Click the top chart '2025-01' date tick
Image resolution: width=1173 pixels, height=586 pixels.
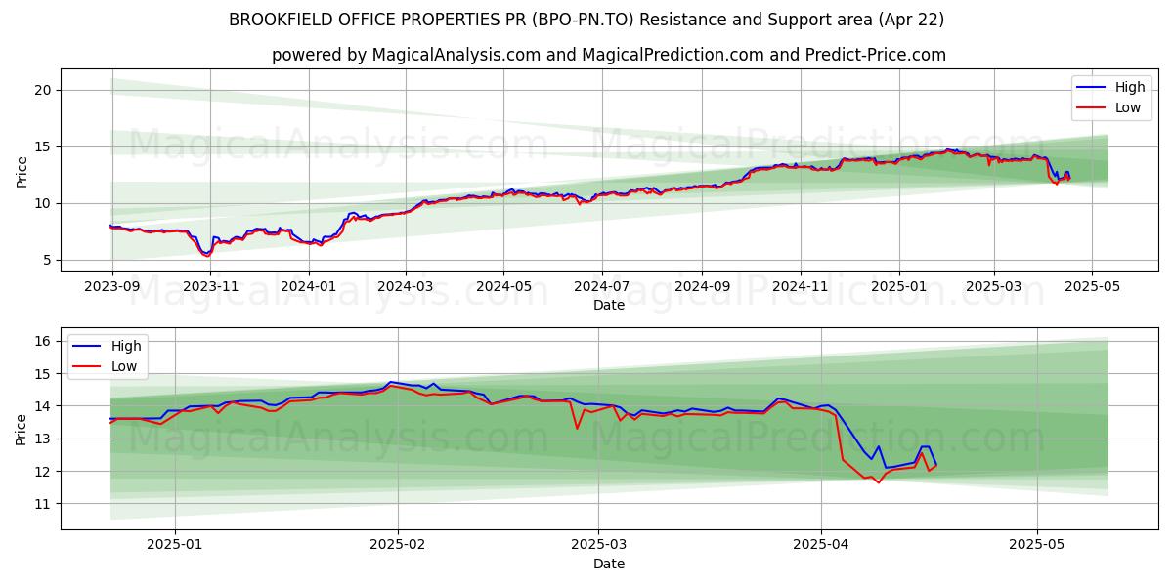[x=898, y=287]
